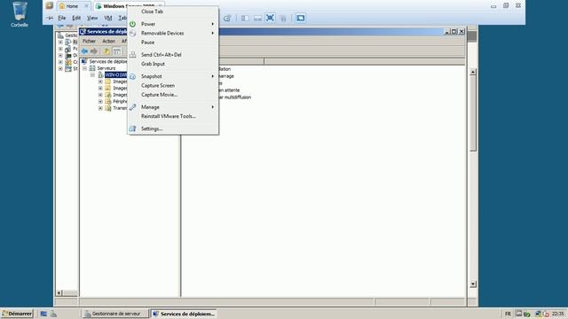Click the Serveurs node icon in the tree
The width and height of the screenshot is (568, 319).
tap(92, 68)
